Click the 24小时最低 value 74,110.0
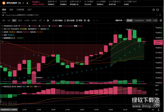The height and width of the screenshot is (112, 164). (88, 4)
